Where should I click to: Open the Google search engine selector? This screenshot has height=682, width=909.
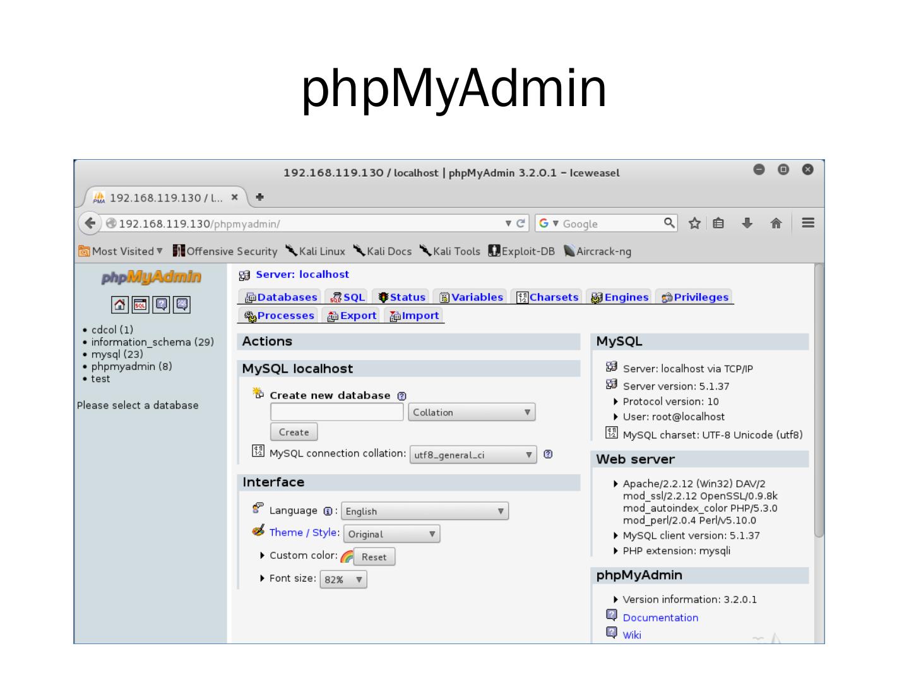pyautogui.click(x=549, y=223)
